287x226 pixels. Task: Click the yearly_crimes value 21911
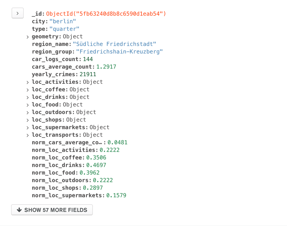point(88,74)
